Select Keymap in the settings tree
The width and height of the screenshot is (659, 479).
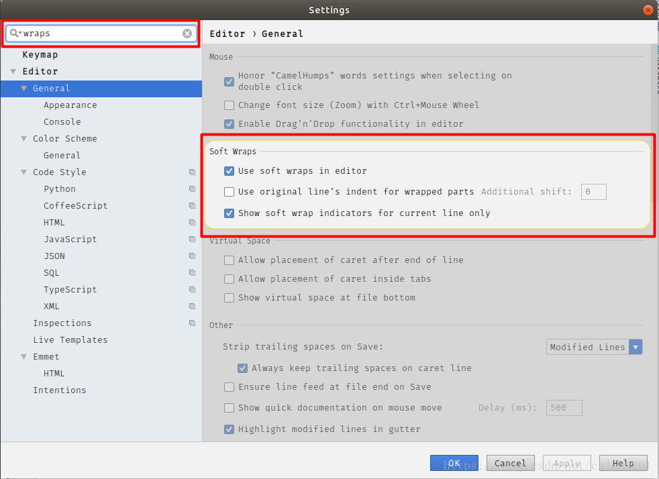pos(40,54)
